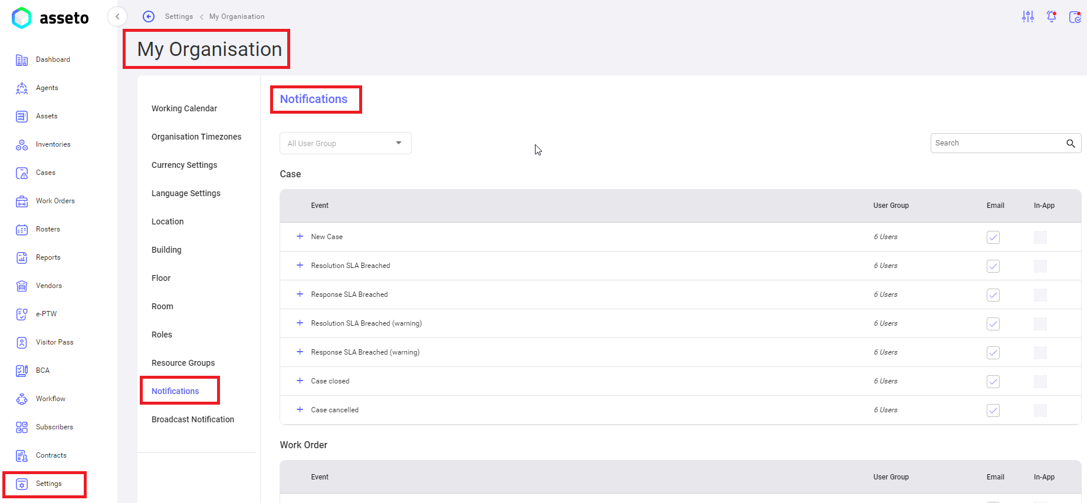Toggle Email checkbox for Case closed
Image resolution: width=1087 pixels, height=503 pixels.
coord(993,382)
